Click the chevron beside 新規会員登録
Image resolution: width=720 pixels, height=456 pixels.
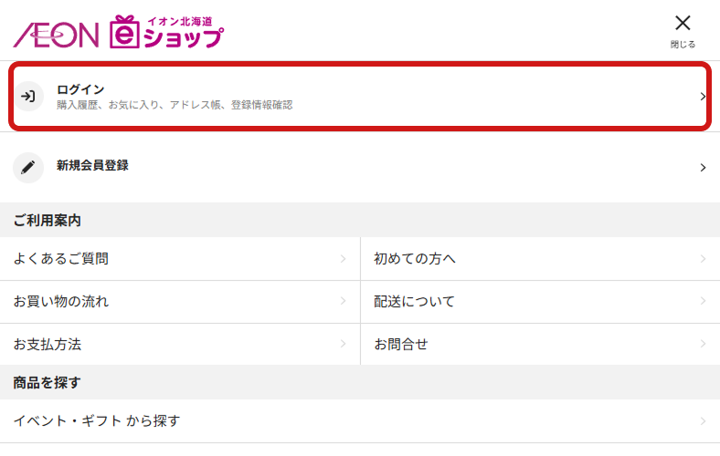point(703,168)
